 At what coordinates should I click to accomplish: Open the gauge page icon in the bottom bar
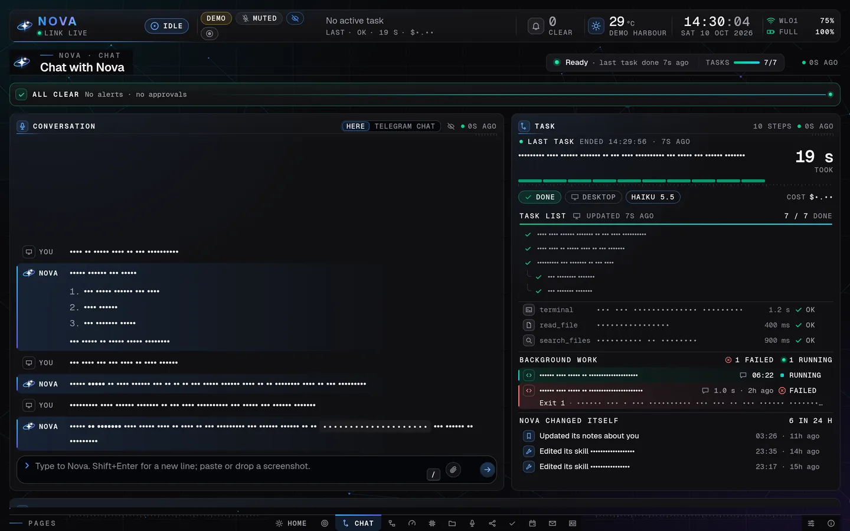click(x=412, y=523)
